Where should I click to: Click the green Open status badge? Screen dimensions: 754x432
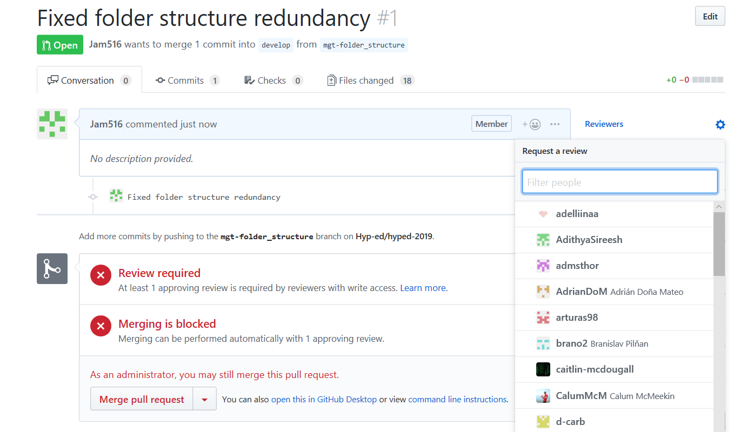click(x=60, y=45)
